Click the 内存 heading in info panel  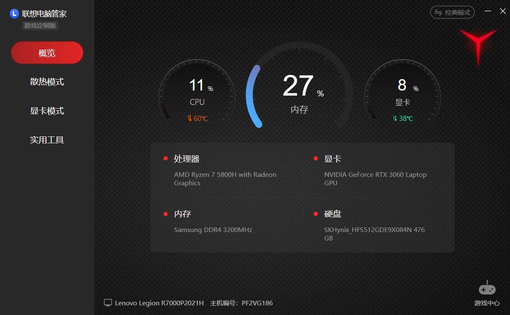pyautogui.click(x=183, y=214)
